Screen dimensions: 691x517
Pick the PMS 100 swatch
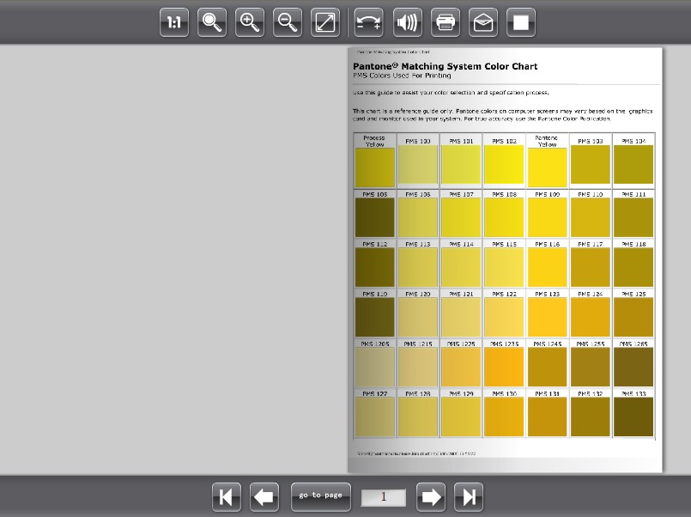pos(418,164)
